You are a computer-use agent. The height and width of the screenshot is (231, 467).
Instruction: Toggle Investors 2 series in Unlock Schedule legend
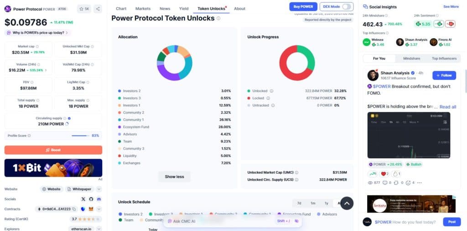[130, 214]
